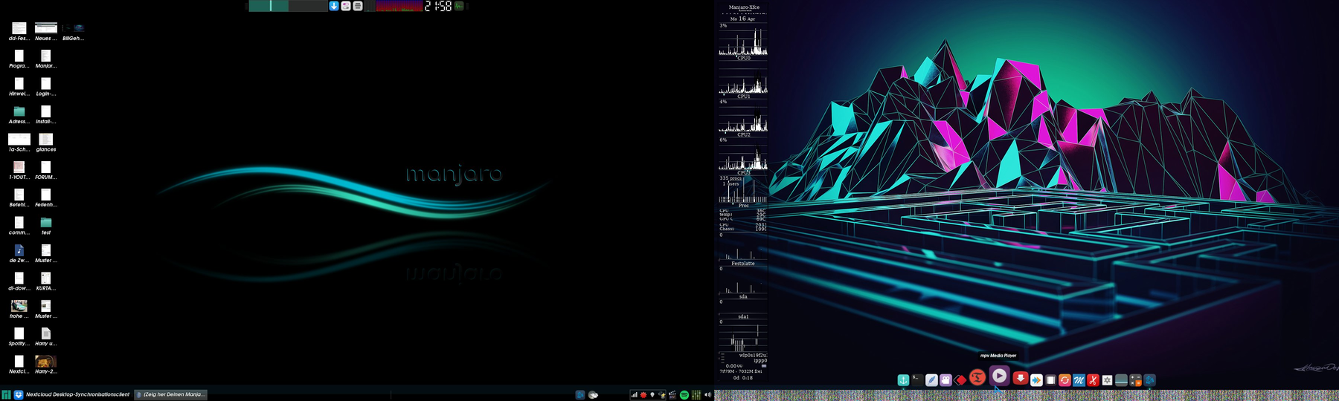This screenshot has height=401, width=1339.
Task: Launch mpv Media Player from the dock
Action: pyautogui.click(x=999, y=376)
